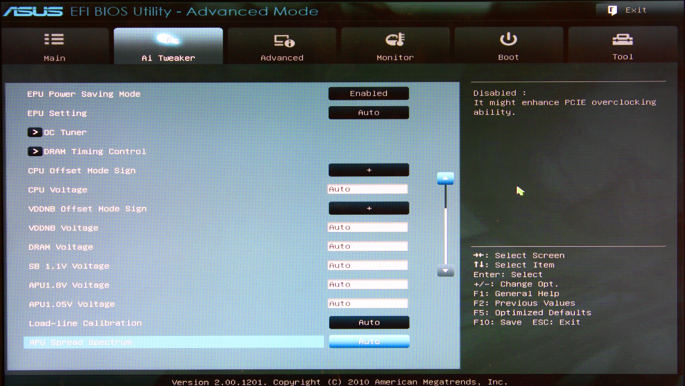The height and width of the screenshot is (386, 685).
Task: Toggle CPU Offset Mode Sign plus value
Action: coord(369,170)
